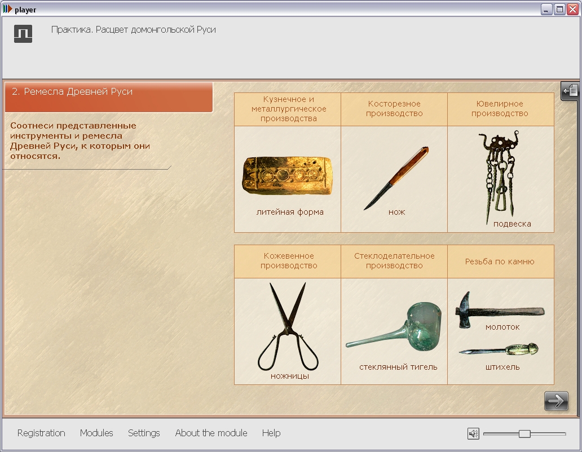Select the knife image

point(396,178)
